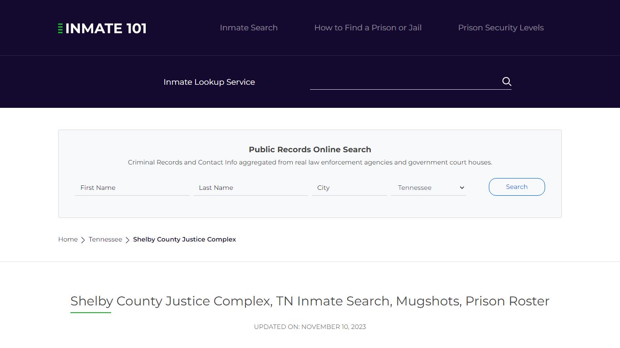Click the City input field

tap(349, 188)
